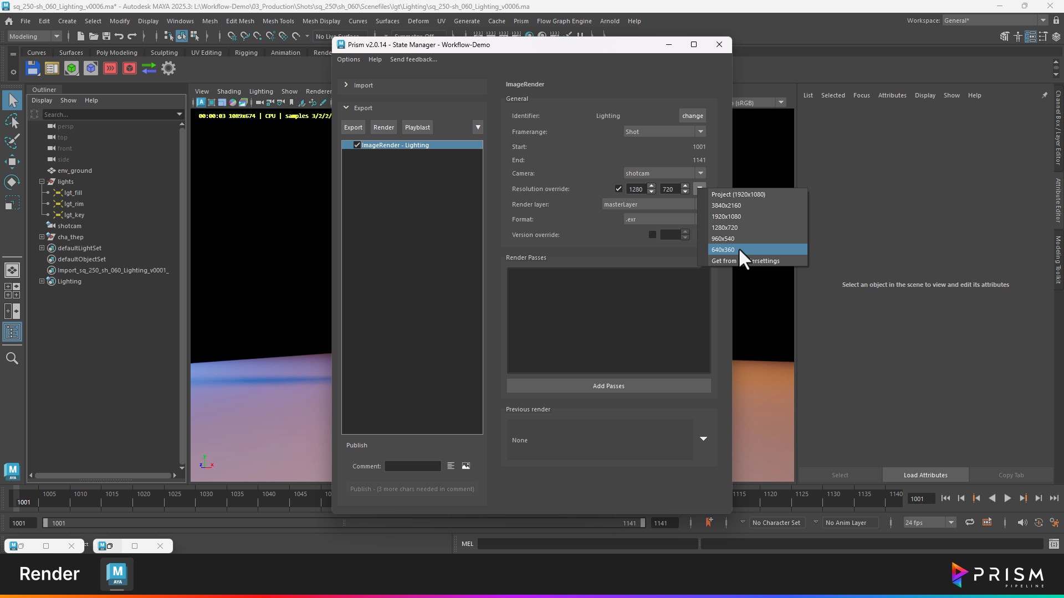Activate the Select tool arrow in toolbox
This screenshot has height=598, width=1064.
(x=12, y=100)
